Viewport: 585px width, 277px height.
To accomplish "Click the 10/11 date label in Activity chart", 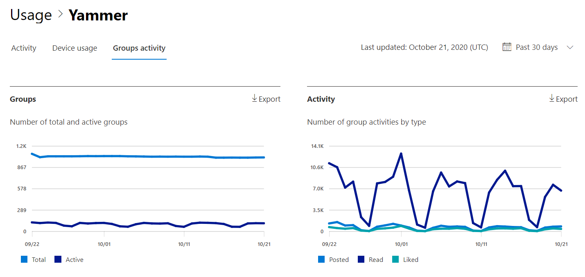I will click(481, 244).
